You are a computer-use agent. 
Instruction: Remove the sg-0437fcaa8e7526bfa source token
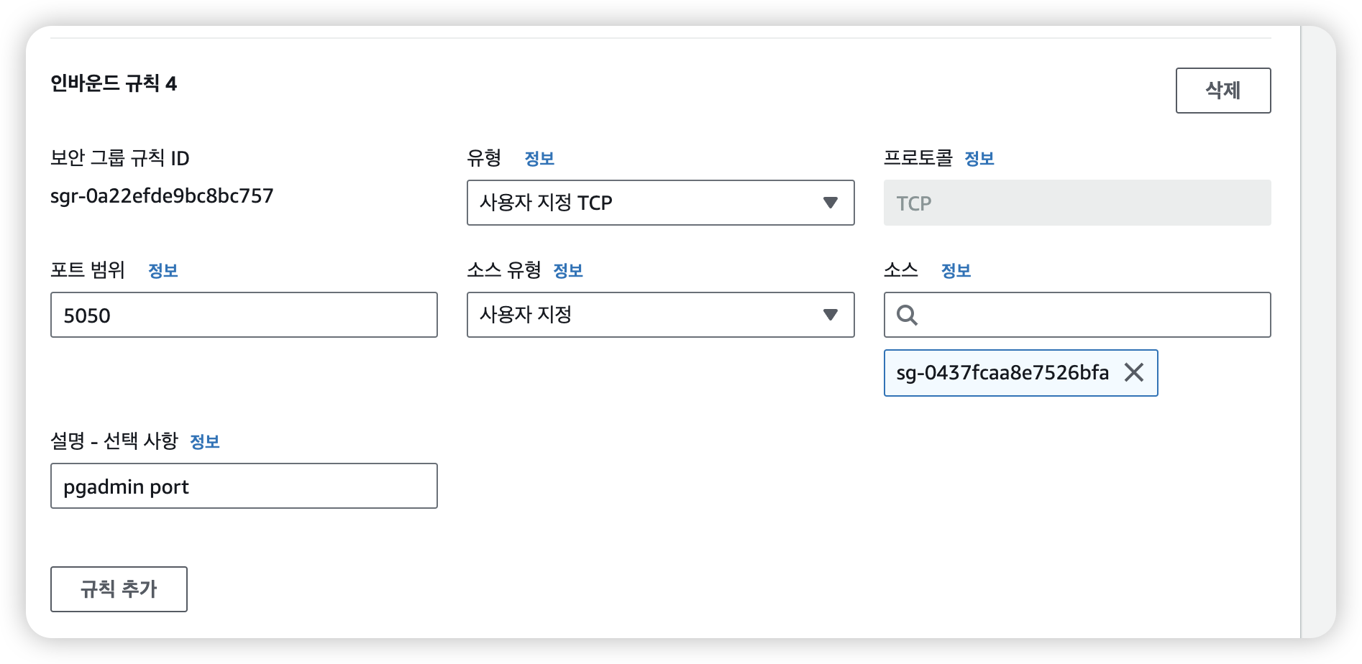coord(1134,372)
